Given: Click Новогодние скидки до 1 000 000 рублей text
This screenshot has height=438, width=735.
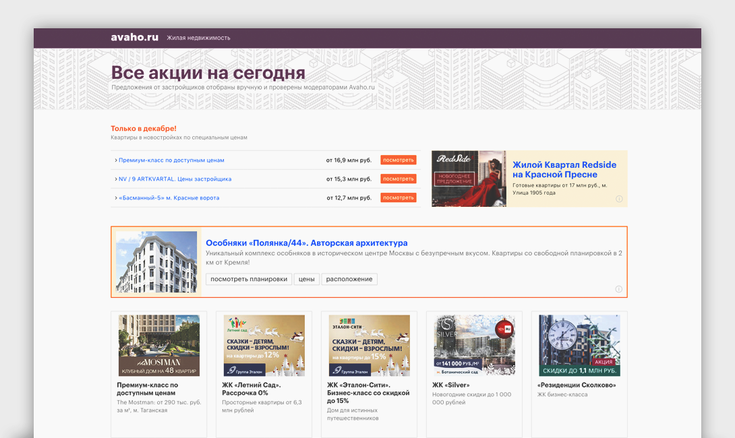Looking at the screenshot, I should click(x=471, y=398).
